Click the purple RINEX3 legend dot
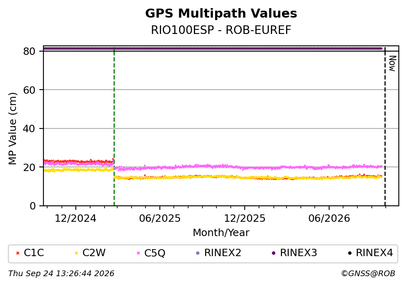Viewport: 407px width, 286px height. [x=273, y=253]
